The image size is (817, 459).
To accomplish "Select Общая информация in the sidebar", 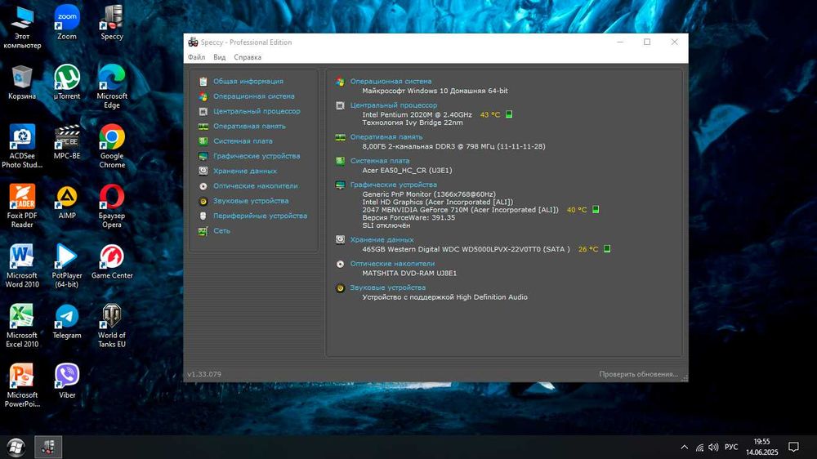I will coord(248,82).
